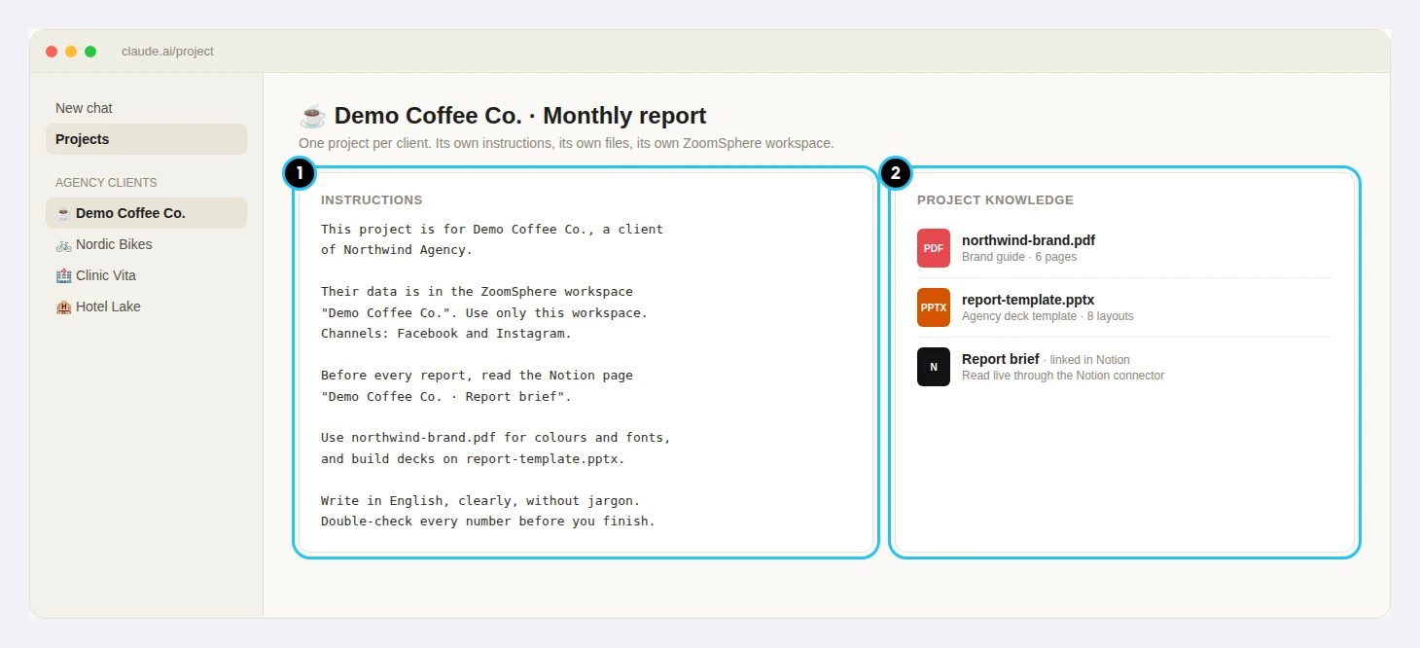Open the Projects sidebar item

(146, 139)
